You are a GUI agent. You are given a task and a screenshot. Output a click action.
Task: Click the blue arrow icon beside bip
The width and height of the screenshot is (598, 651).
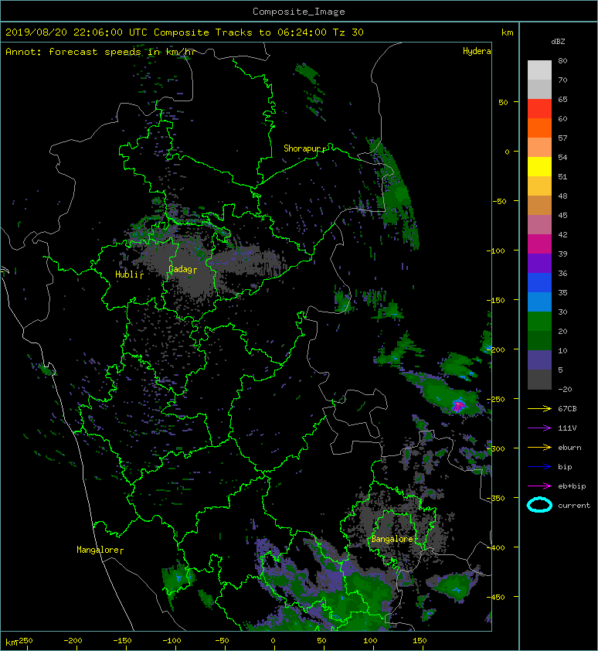tap(539, 467)
